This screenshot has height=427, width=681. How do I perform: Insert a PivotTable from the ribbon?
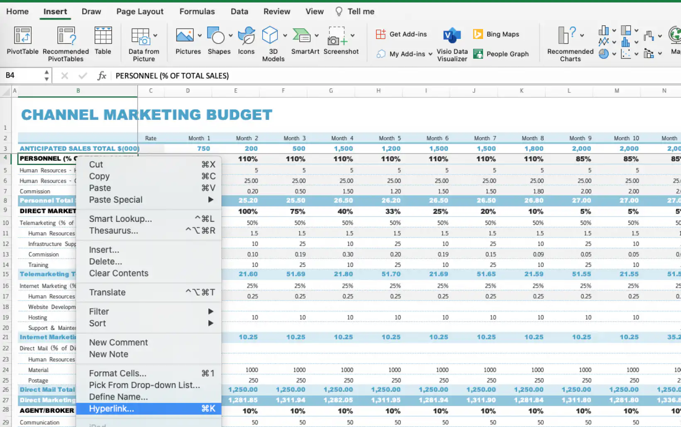[22, 41]
